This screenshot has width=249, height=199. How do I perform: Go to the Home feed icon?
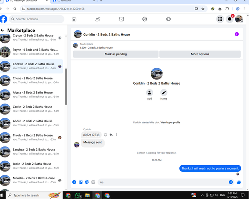pyautogui.click(x=74, y=19)
